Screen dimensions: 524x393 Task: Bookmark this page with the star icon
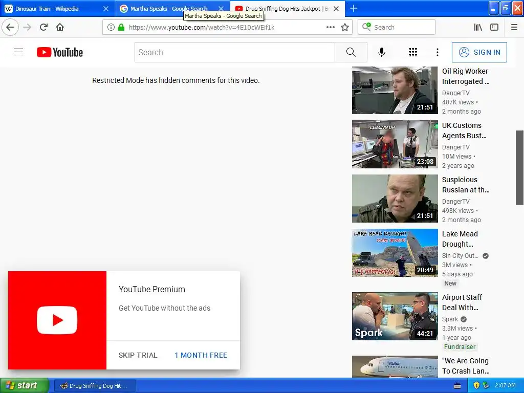click(345, 28)
